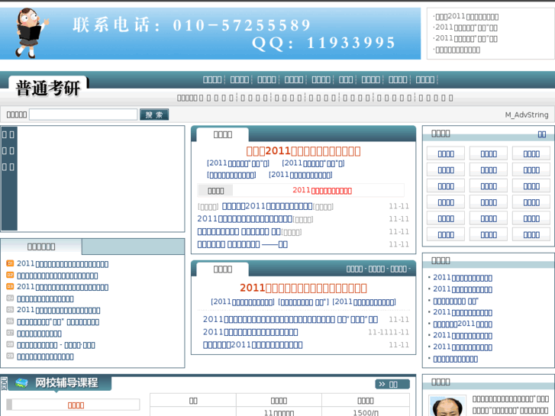The height and width of the screenshot is (416, 555).
Task: Click the gray 05 rank badge
Action: (x=10, y=309)
